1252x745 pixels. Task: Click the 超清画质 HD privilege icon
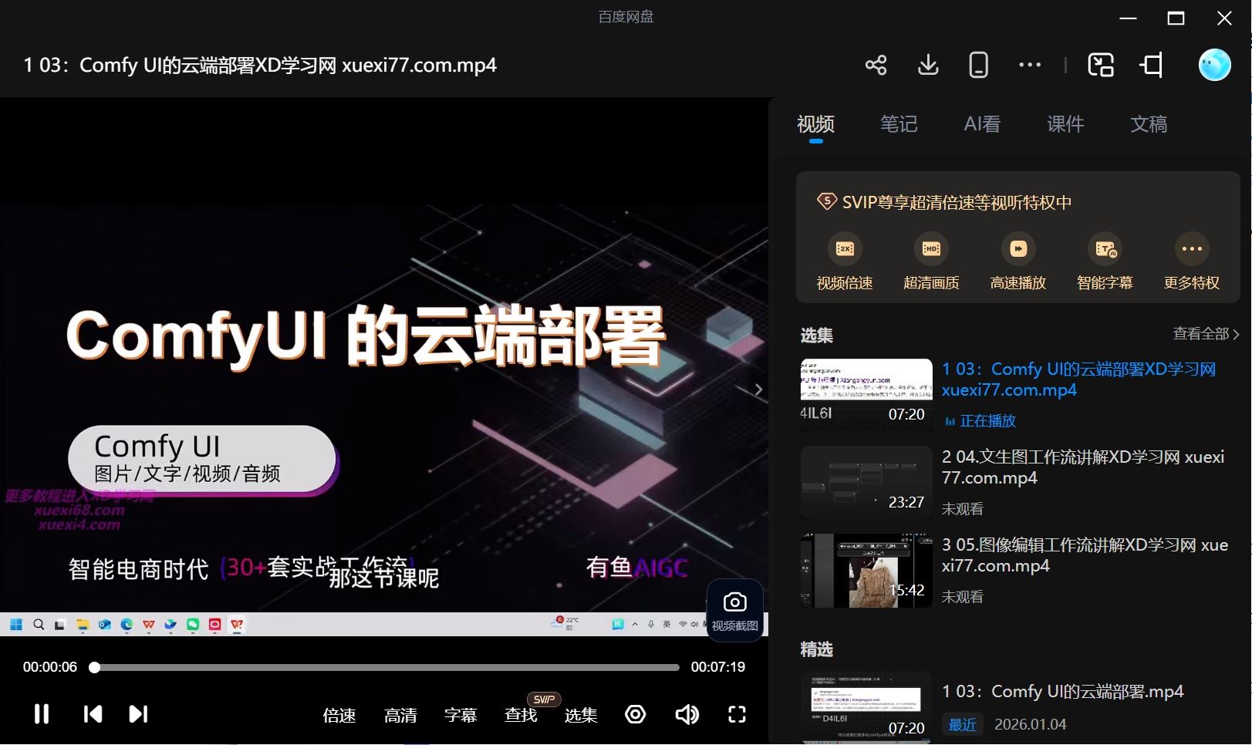(931, 249)
